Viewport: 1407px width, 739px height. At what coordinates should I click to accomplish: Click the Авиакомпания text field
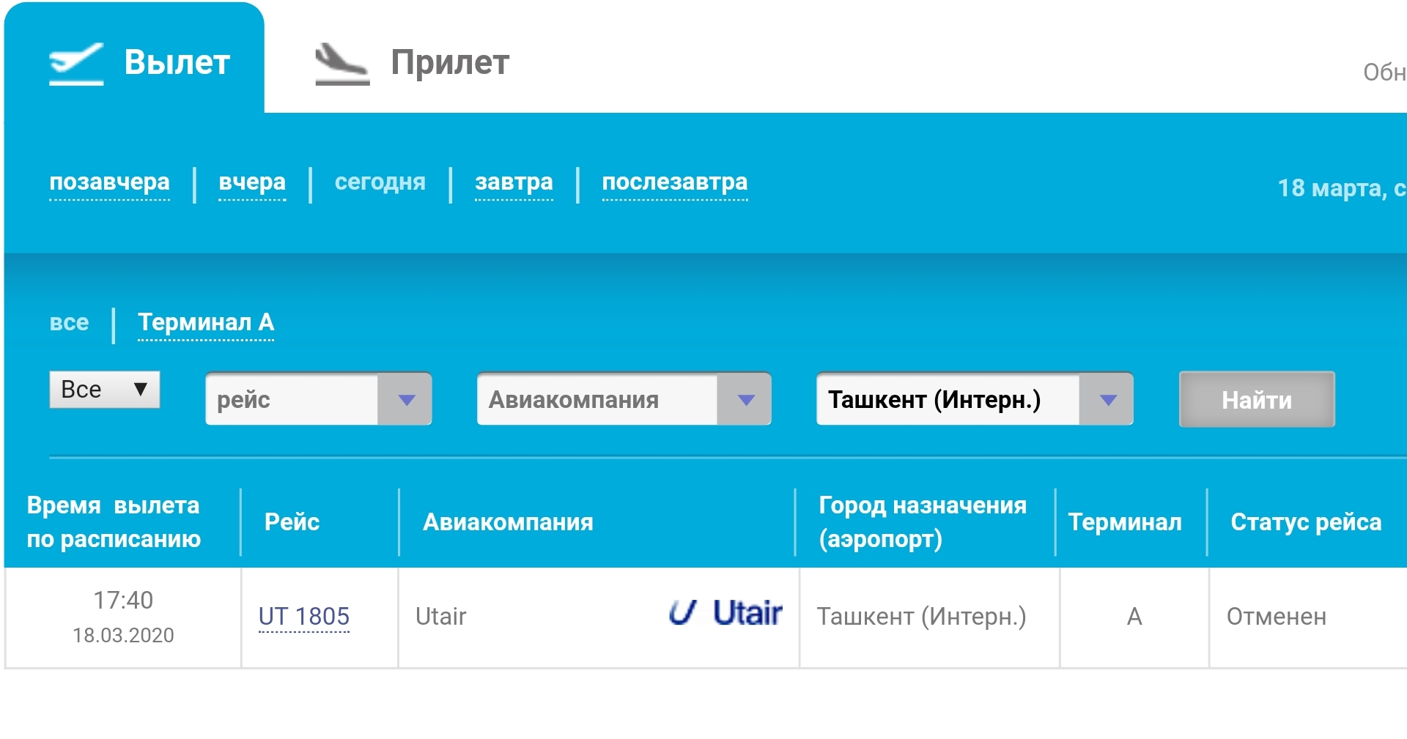point(597,400)
